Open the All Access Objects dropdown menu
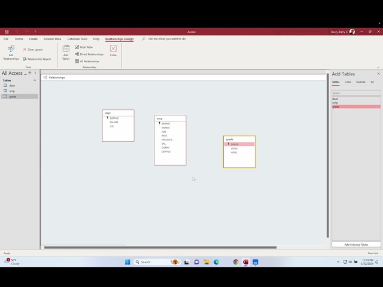 pyautogui.click(x=30, y=73)
